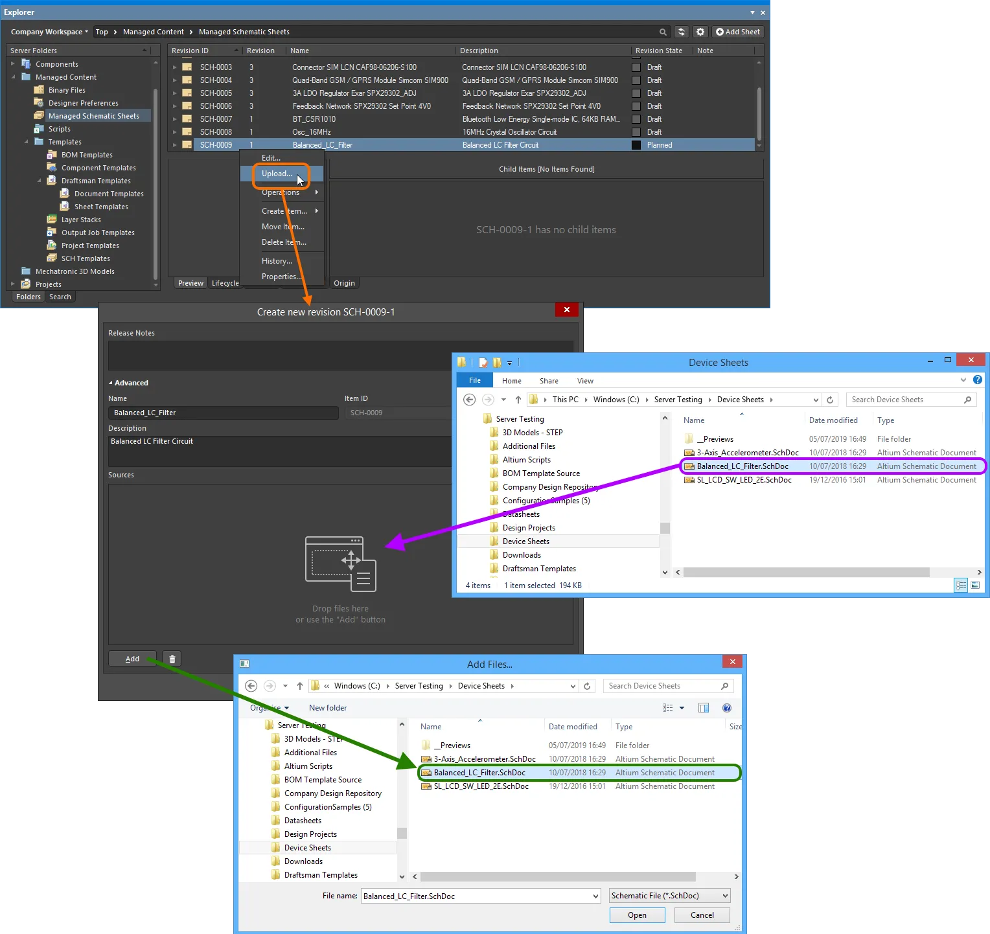The image size is (990, 934).
Task: Switch Device Sheets window to details view icon
Action: [961, 586]
